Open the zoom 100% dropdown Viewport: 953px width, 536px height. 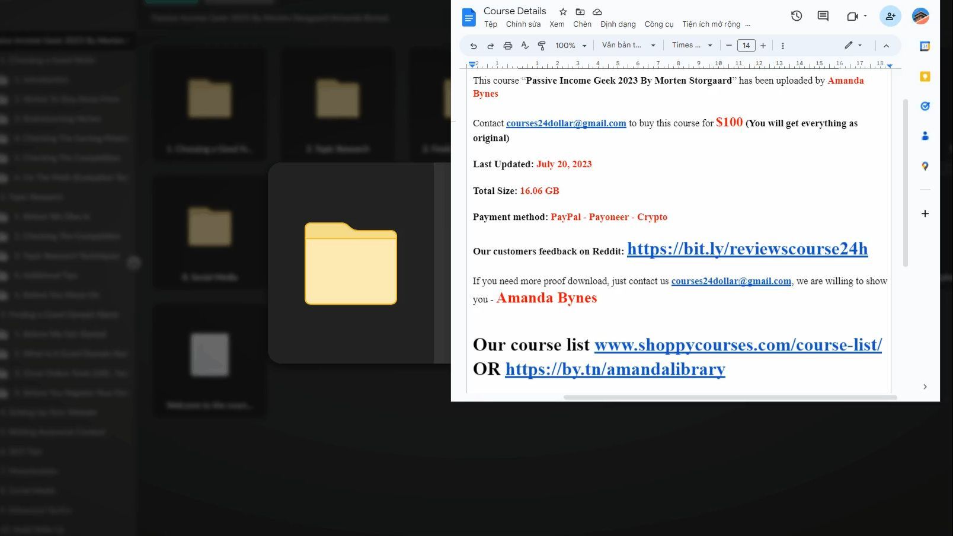coord(571,46)
